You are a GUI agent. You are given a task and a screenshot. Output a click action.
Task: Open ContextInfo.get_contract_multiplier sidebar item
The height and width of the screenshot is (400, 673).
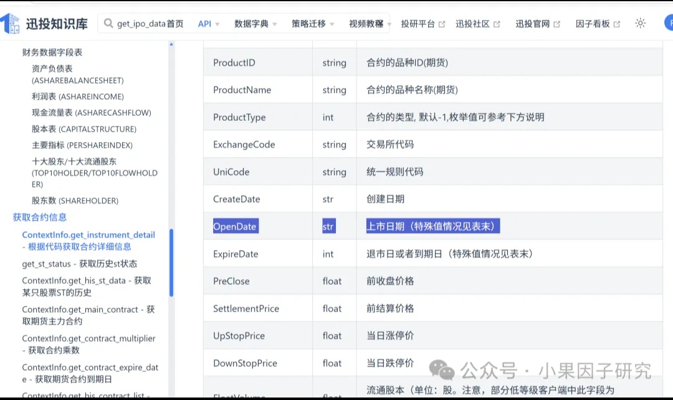89,344
